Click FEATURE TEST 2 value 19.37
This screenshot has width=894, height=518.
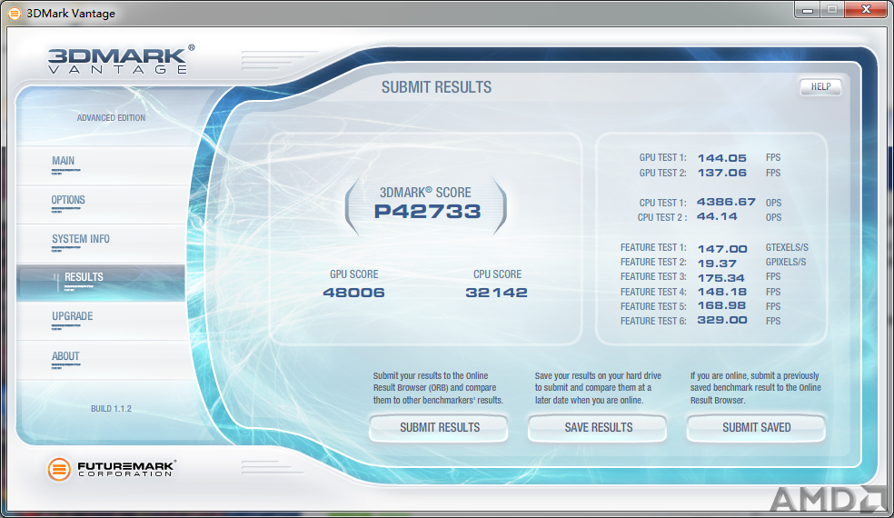click(x=717, y=264)
